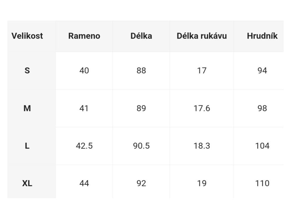Click the Velikost column header
This screenshot has width=291, height=218.
27,36
